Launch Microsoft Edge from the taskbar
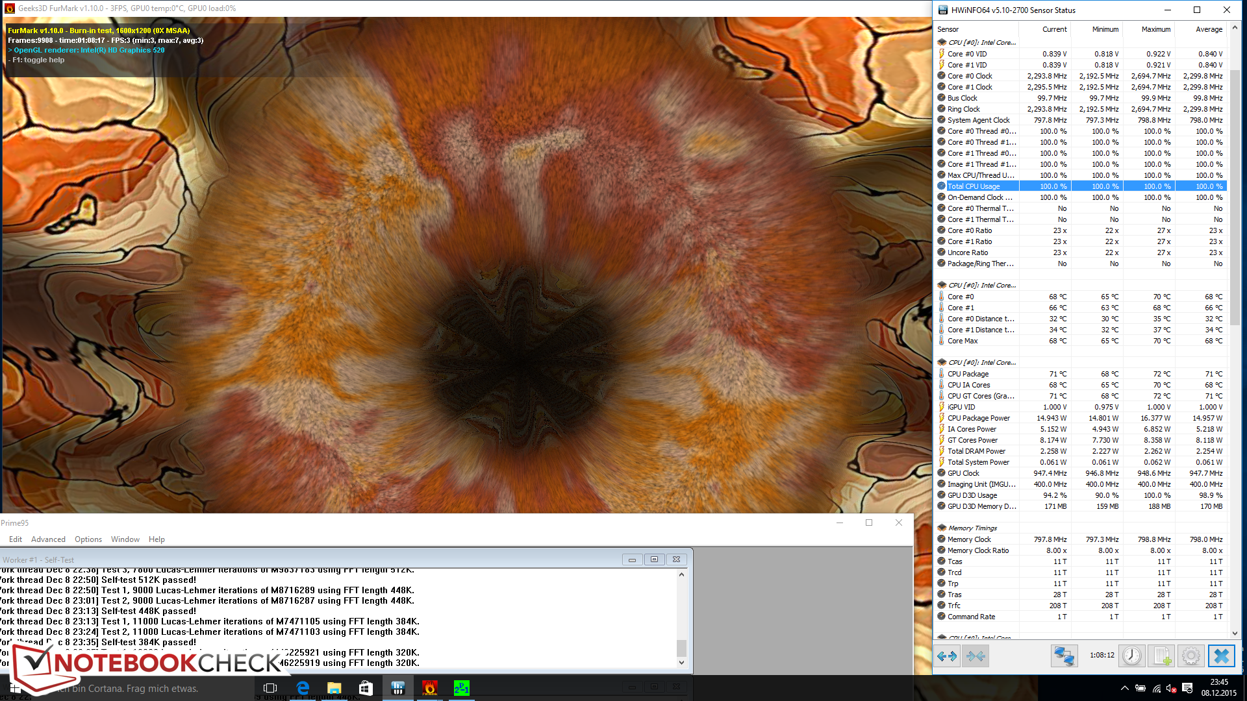The image size is (1247, 701). click(x=303, y=688)
